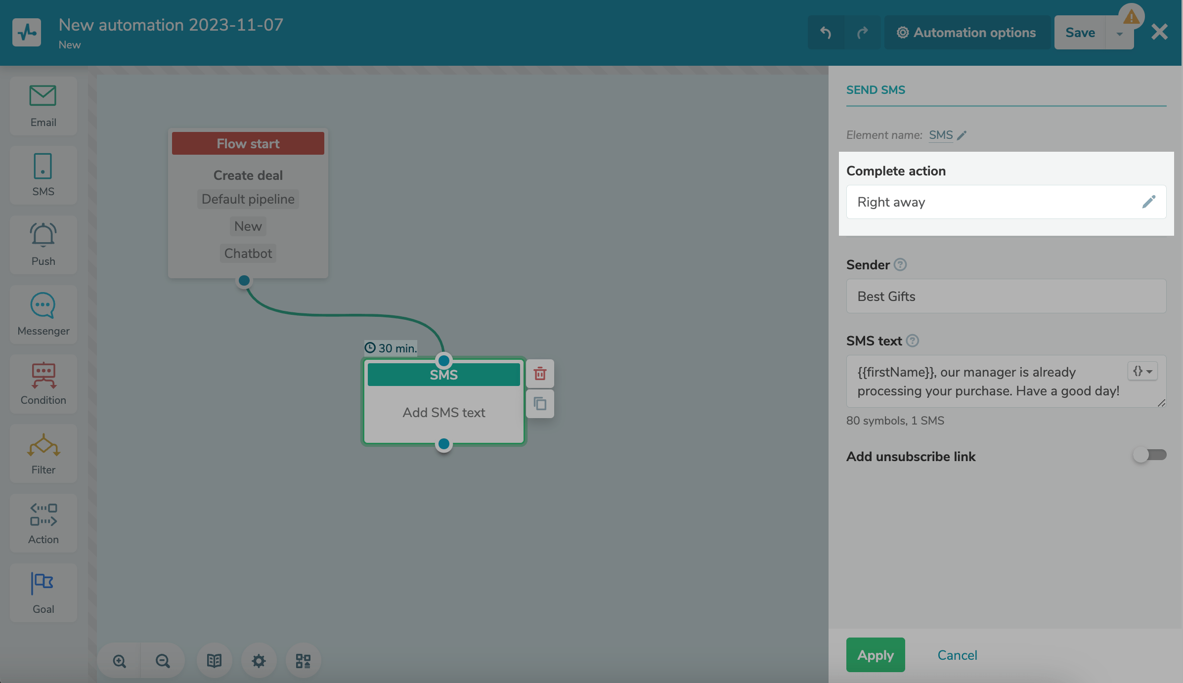Viewport: 1183px width, 683px height.
Task: Click into the Sender field Best Gifts
Action: [1006, 296]
